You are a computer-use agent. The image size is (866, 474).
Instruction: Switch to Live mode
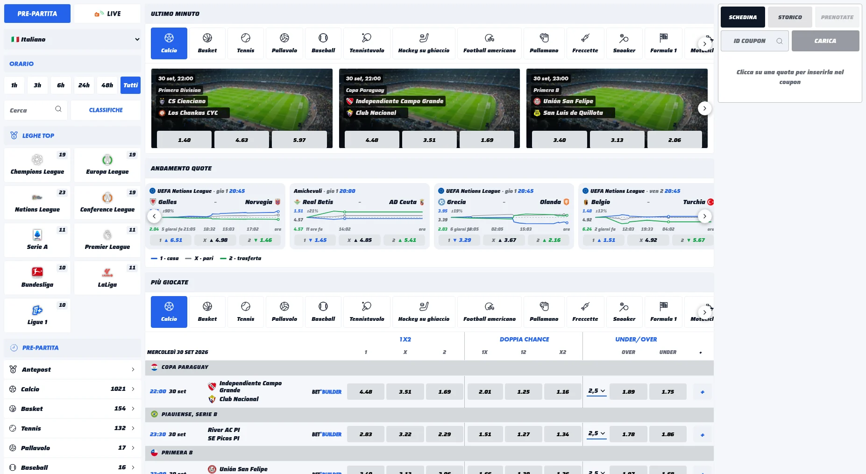click(x=107, y=14)
